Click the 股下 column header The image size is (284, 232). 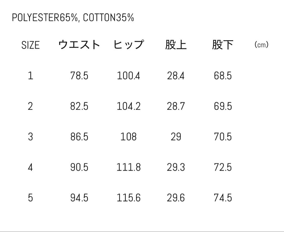coord(222,45)
